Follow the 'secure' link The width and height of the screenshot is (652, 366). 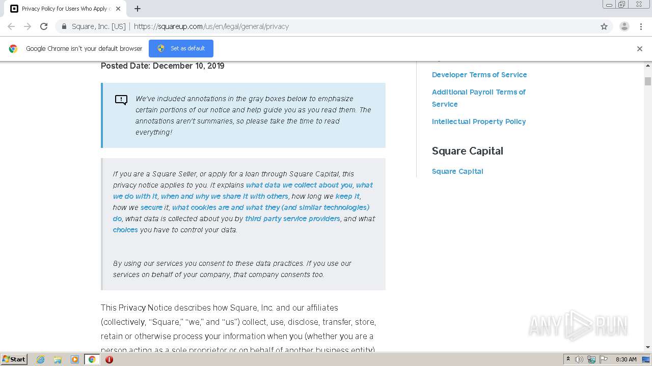click(151, 207)
